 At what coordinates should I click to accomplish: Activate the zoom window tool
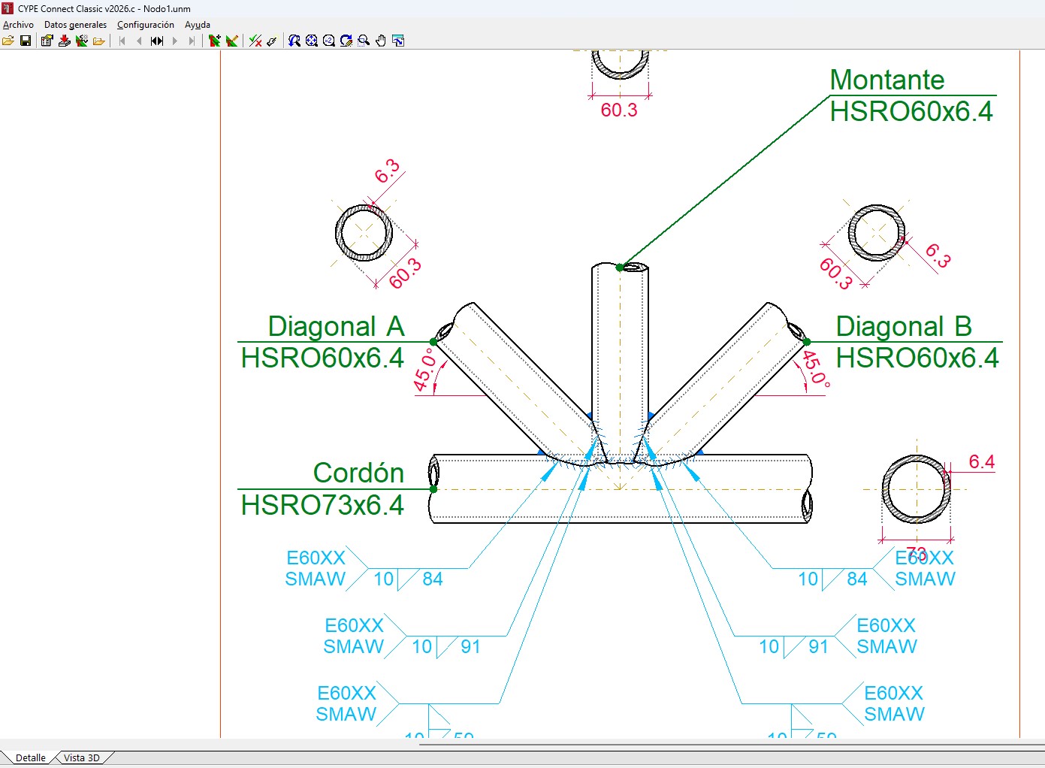coord(364,41)
